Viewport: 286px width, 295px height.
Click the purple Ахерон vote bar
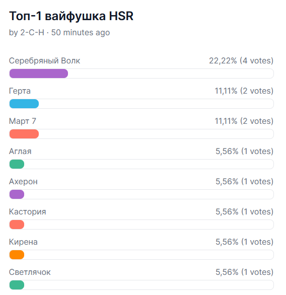(x=17, y=194)
